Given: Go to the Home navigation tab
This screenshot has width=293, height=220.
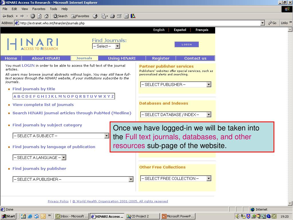Looking at the screenshot, I should (x=11, y=58).
